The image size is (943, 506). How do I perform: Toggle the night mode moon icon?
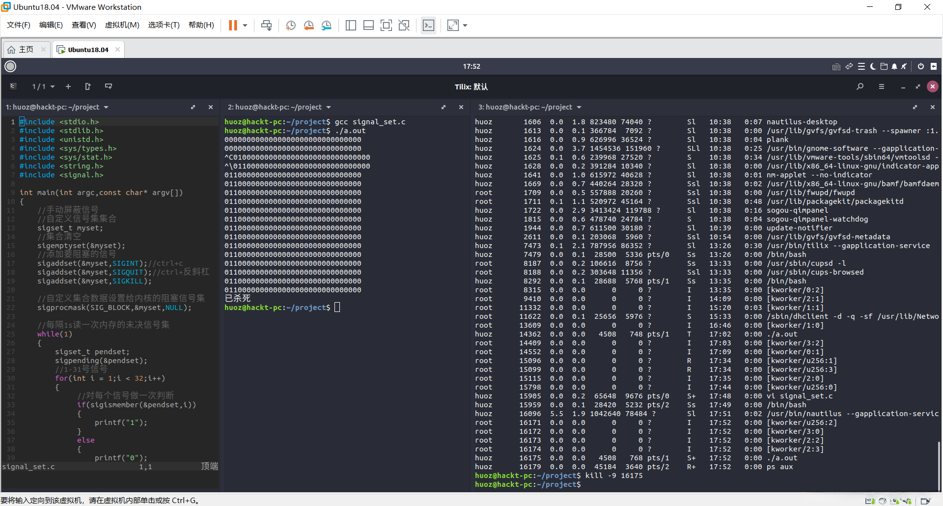point(873,66)
